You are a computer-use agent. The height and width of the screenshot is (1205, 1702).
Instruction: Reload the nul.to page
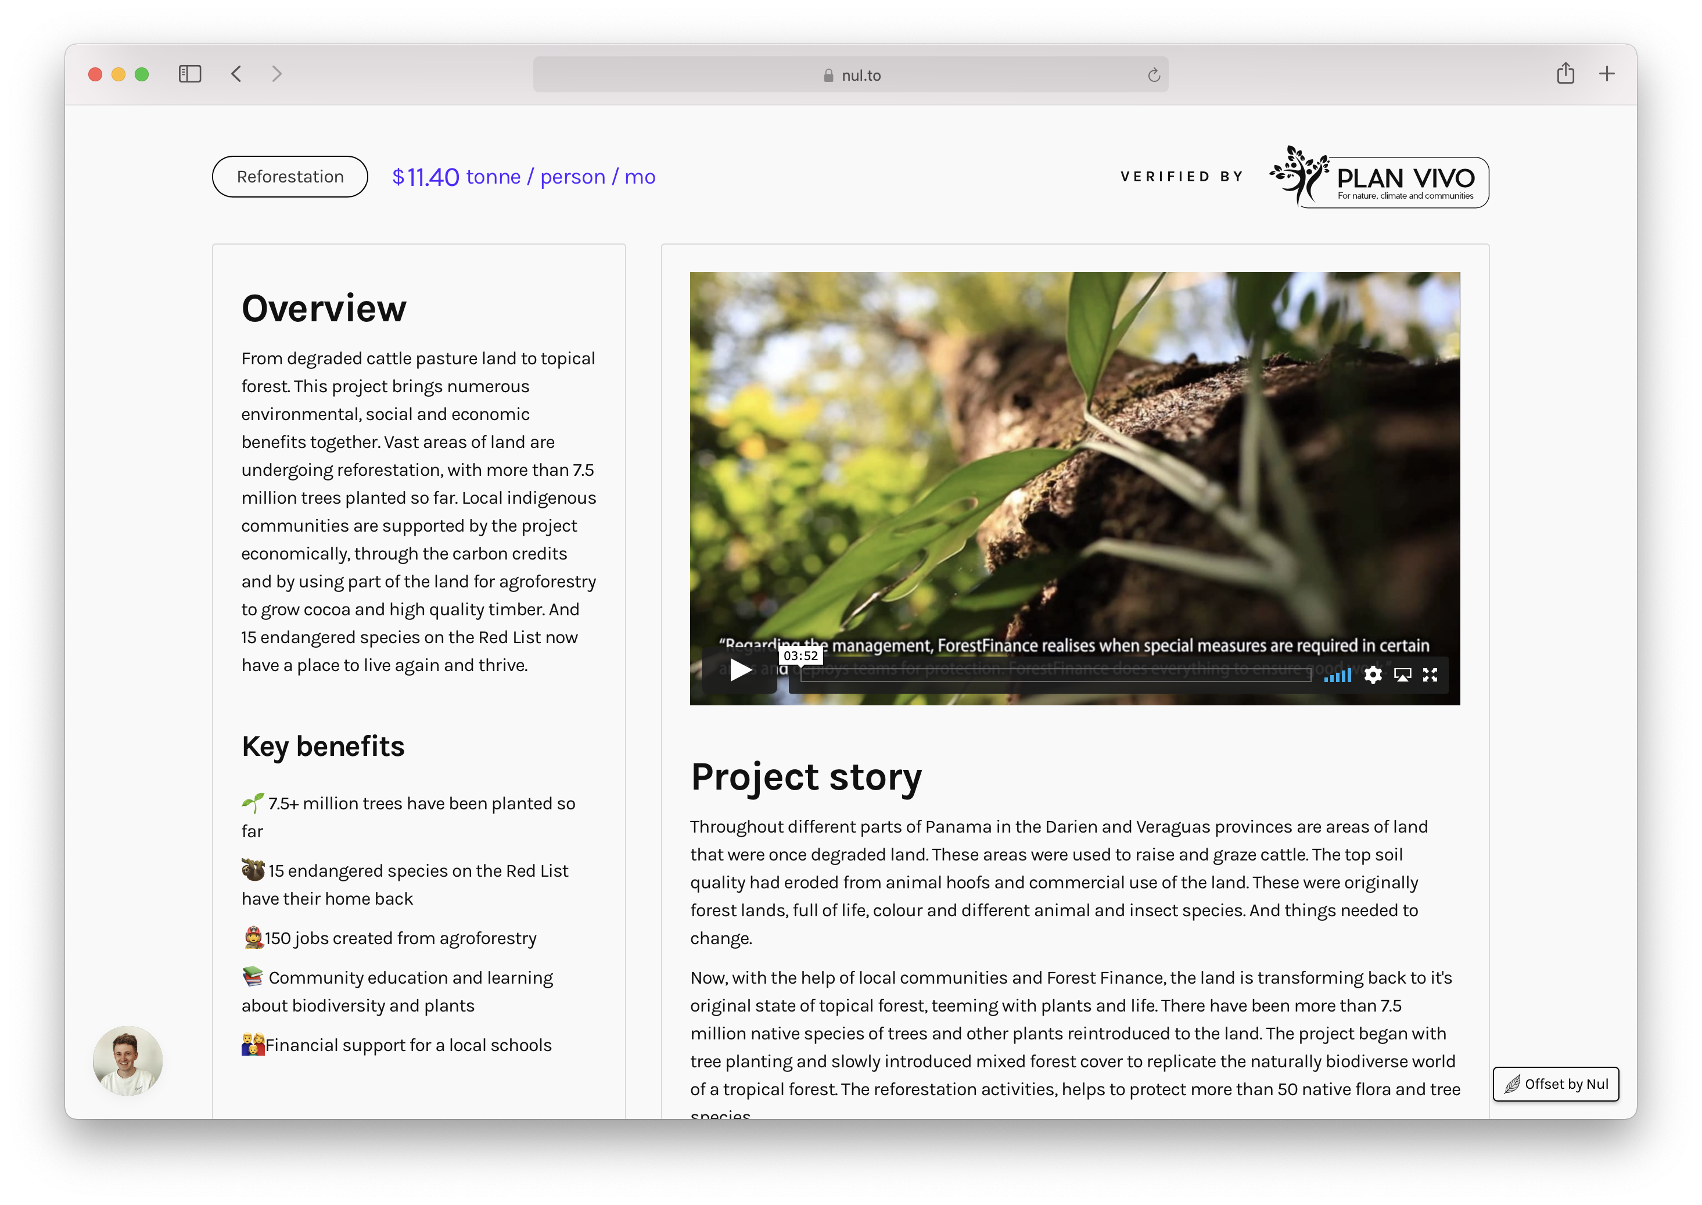click(1154, 75)
